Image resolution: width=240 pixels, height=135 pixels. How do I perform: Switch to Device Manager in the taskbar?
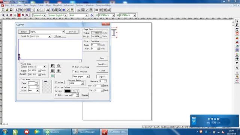[85, 132]
